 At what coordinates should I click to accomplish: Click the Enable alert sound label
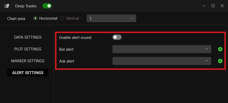point(75,38)
